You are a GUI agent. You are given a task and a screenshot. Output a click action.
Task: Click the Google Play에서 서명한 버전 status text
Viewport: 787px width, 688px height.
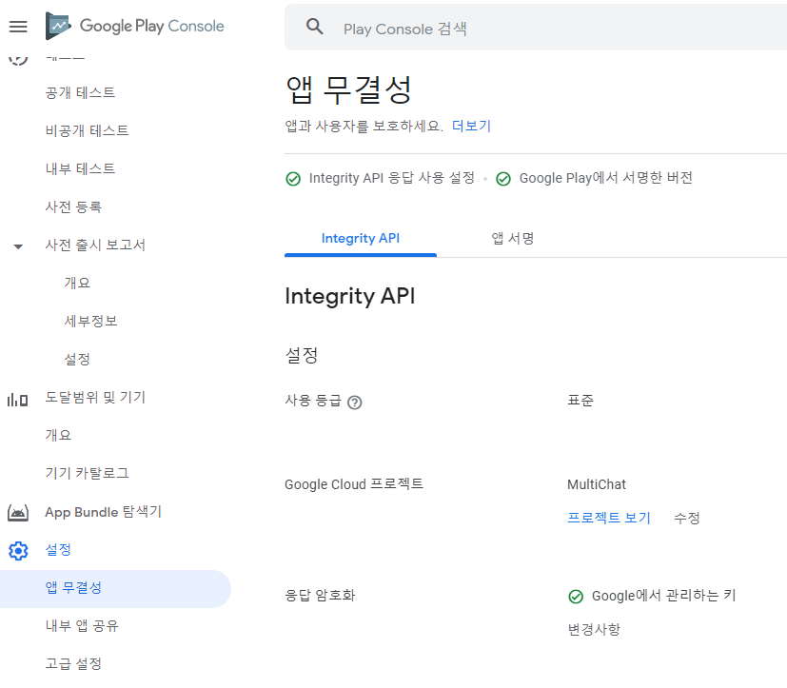click(606, 178)
